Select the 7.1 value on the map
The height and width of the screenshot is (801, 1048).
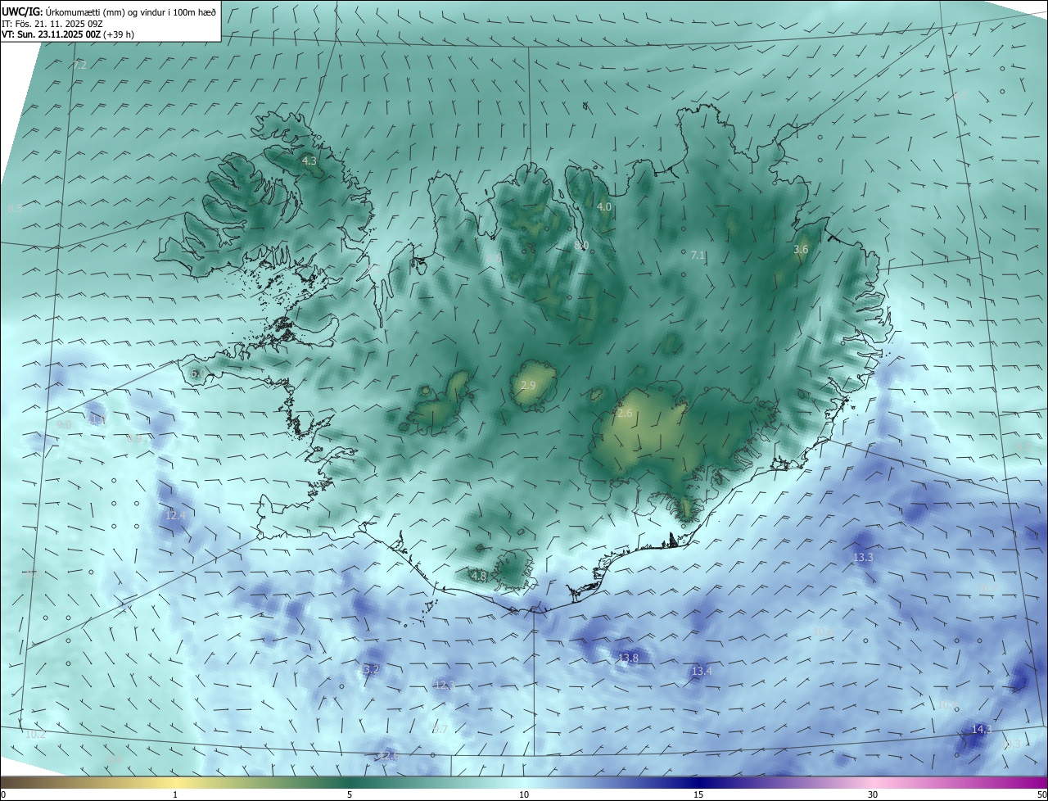[698, 256]
